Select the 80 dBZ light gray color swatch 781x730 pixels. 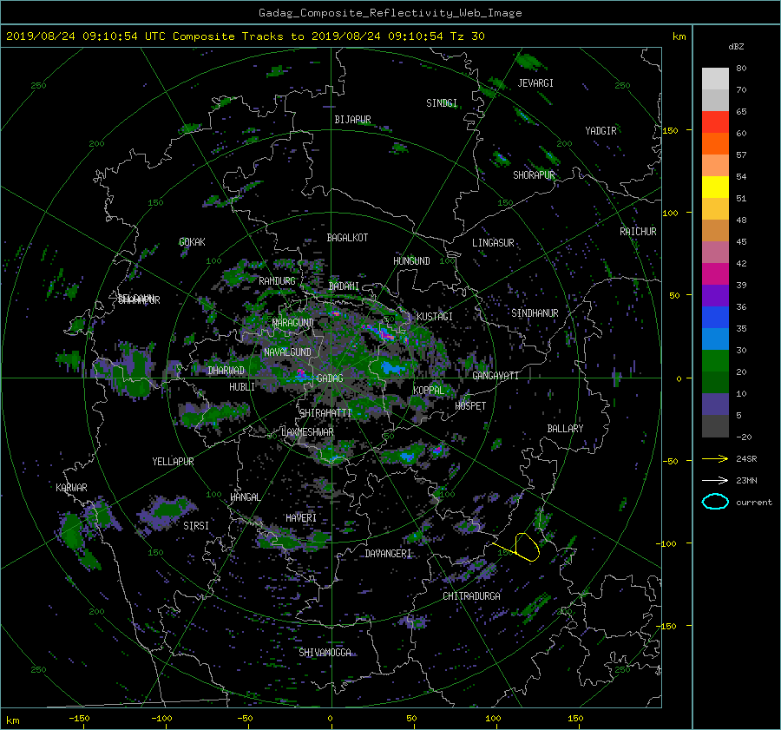(715, 78)
